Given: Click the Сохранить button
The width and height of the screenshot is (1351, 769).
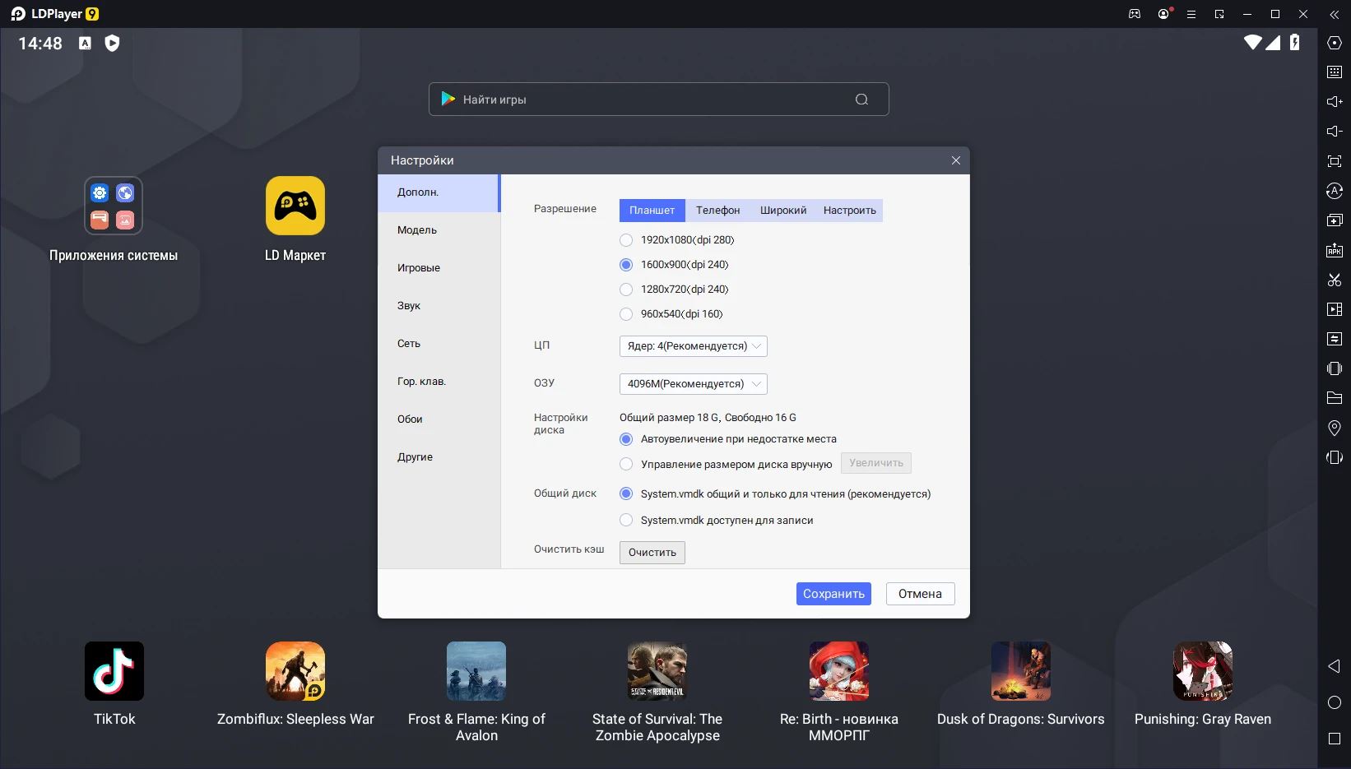Looking at the screenshot, I should 833,594.
